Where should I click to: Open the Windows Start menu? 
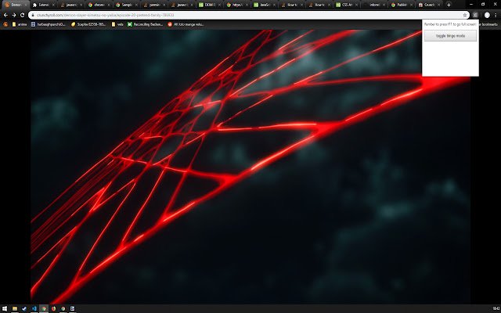click(x=5, y=308)
